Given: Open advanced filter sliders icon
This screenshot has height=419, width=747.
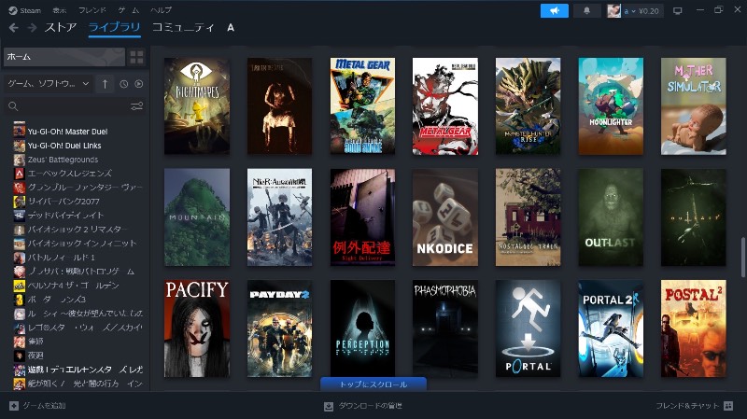Looking at the screenshot, I should coord(136,106).
